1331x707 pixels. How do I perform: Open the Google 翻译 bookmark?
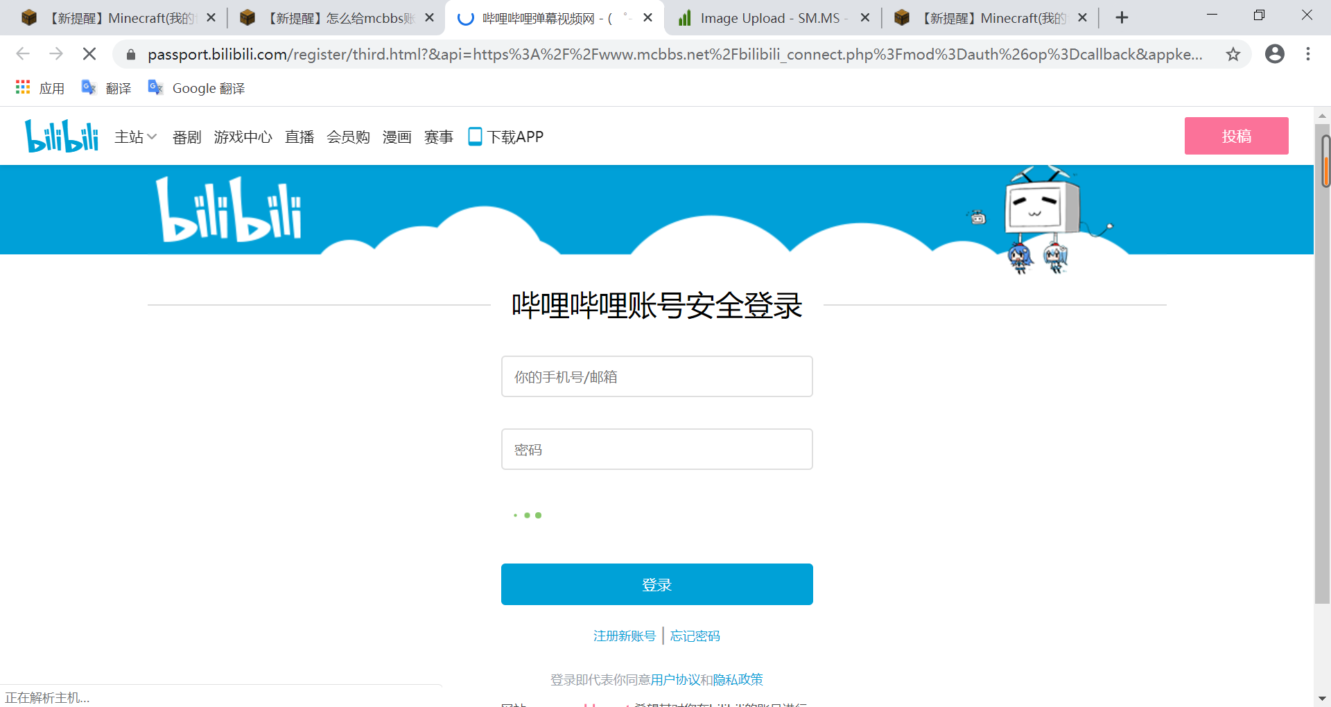196,88
